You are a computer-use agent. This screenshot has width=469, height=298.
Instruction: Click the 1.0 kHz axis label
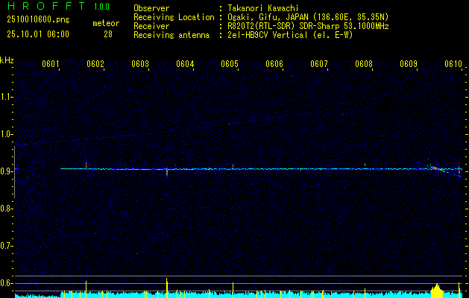point(6,134)
